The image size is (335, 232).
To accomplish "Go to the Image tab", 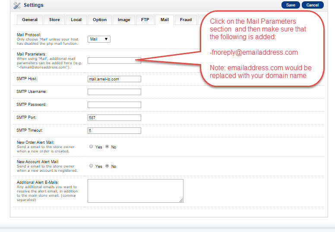I will [124, 20].
